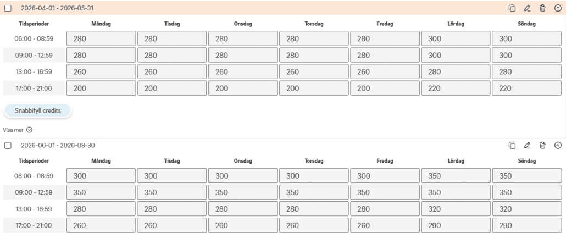Collapse the 2026-04-01 - 2026-05-31 period section

558,8
